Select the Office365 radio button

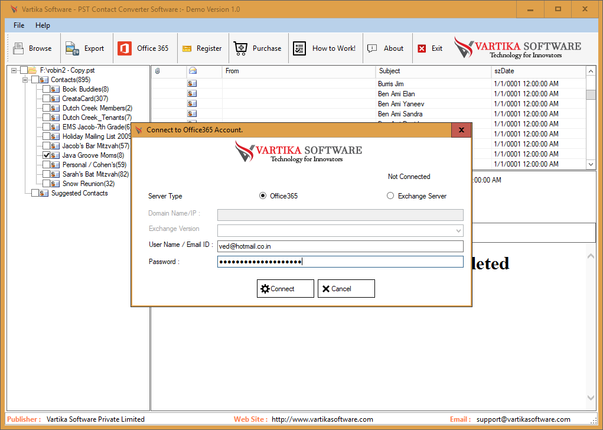pos(263,196)
